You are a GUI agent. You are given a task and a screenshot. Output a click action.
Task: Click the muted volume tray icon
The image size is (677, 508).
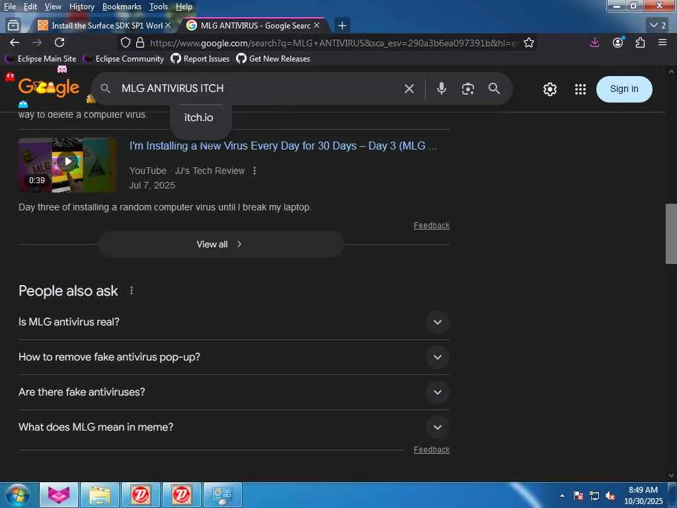[x=610, y=495]
